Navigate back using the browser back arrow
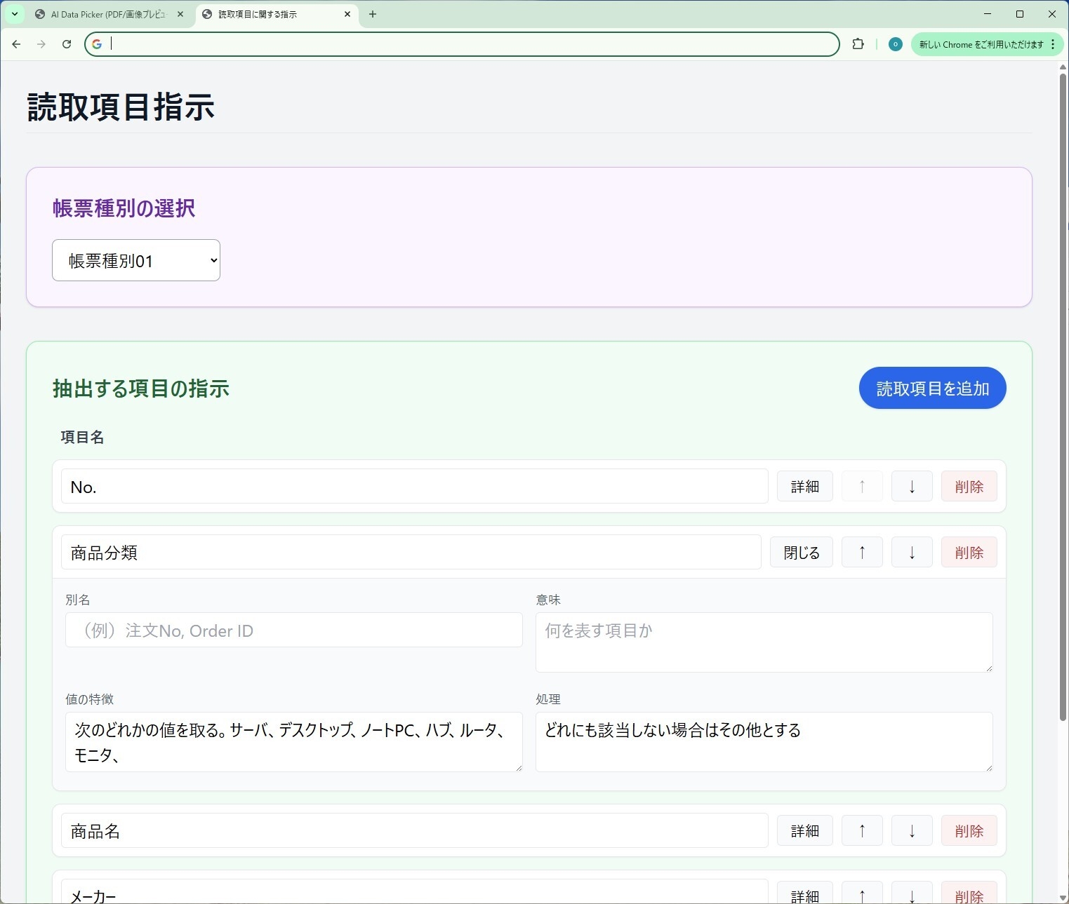Screen dimensions: 1069x904 click(16, 44)
